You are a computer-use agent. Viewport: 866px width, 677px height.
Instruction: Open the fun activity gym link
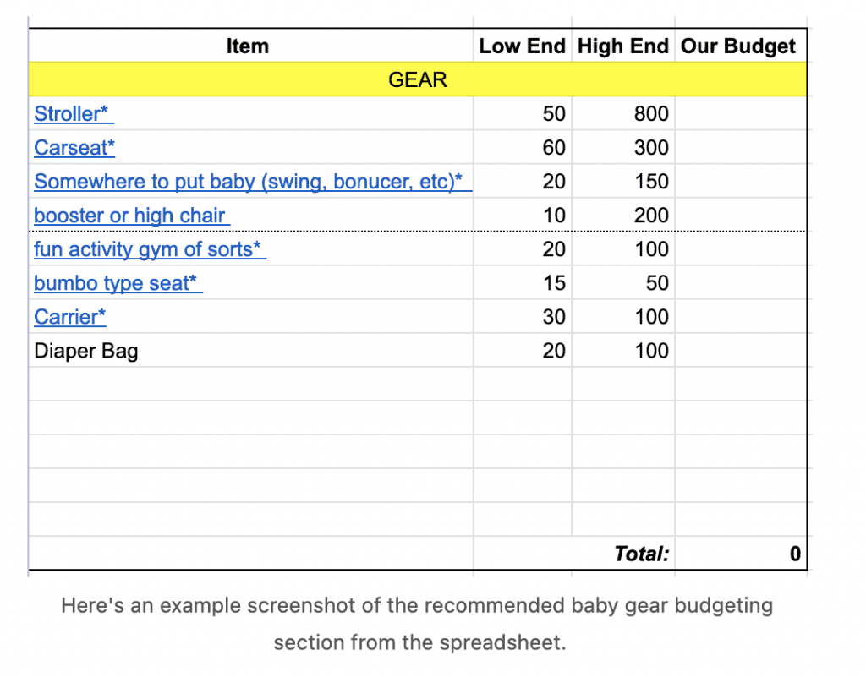[151, 249]
